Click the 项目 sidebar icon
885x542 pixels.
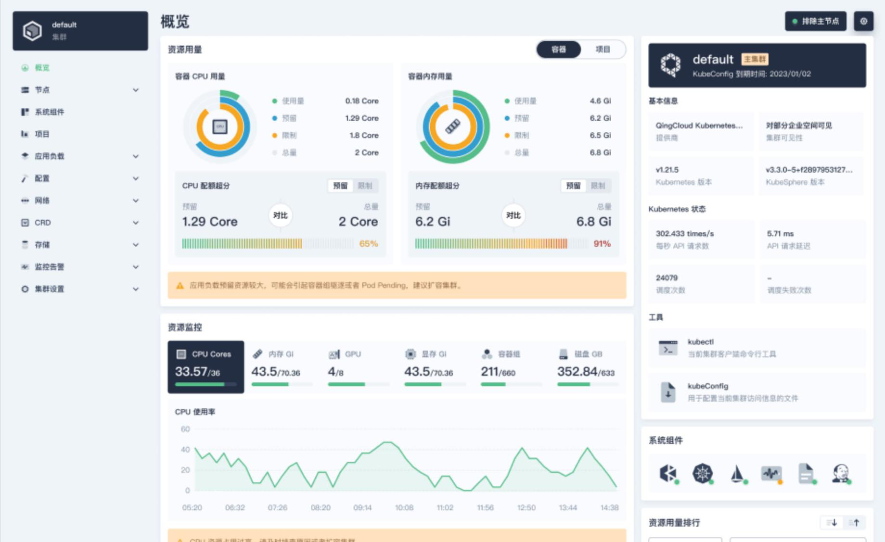pyautogui.click(x=25, y=134)
